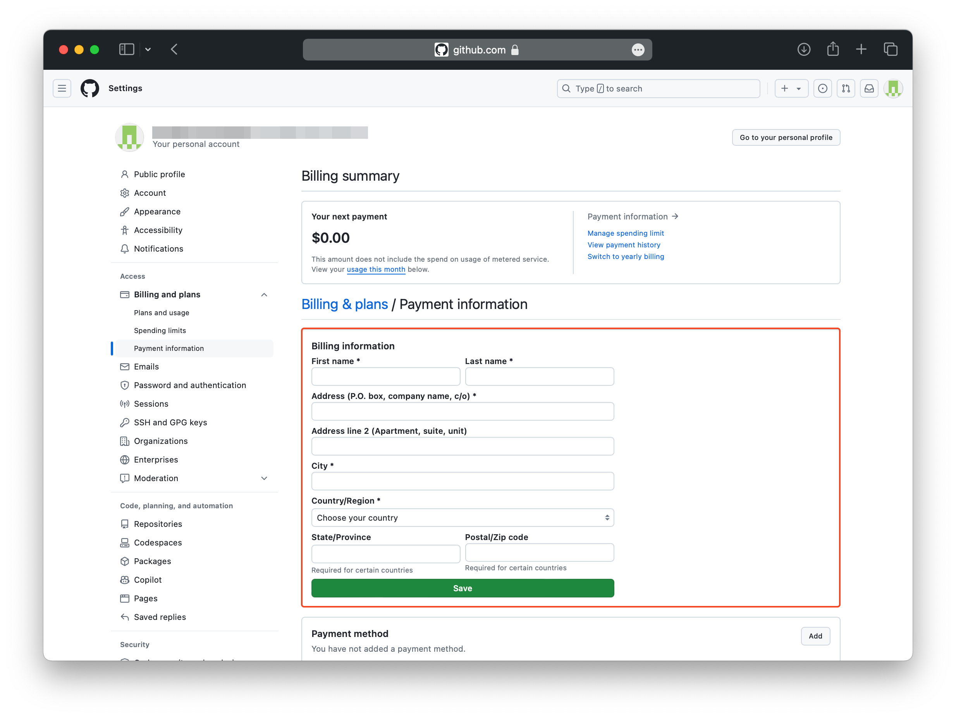Click the Safari share icon

click(832, 49)
